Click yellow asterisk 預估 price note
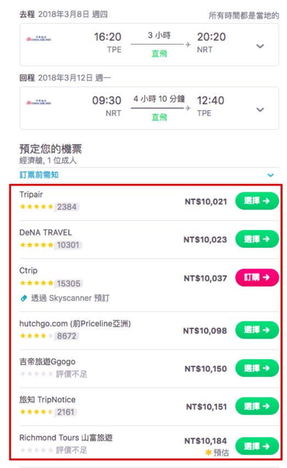Screen dimensions: 287x468 (x=217, y=453)
